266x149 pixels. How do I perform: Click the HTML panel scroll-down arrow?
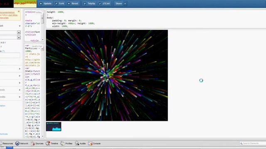pos(42,40)
